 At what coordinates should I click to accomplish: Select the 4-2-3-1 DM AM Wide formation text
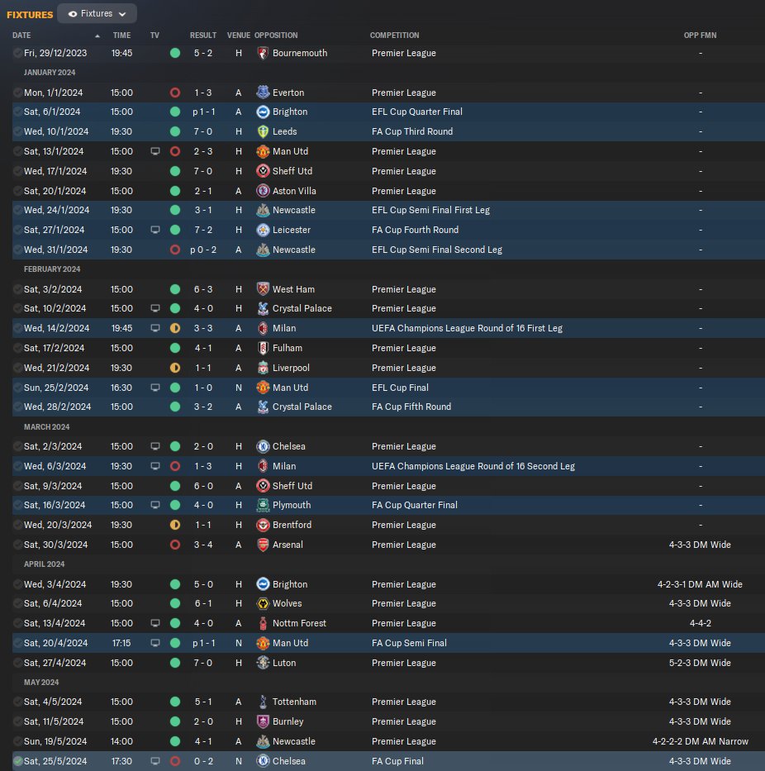click(x=700, y=584)
